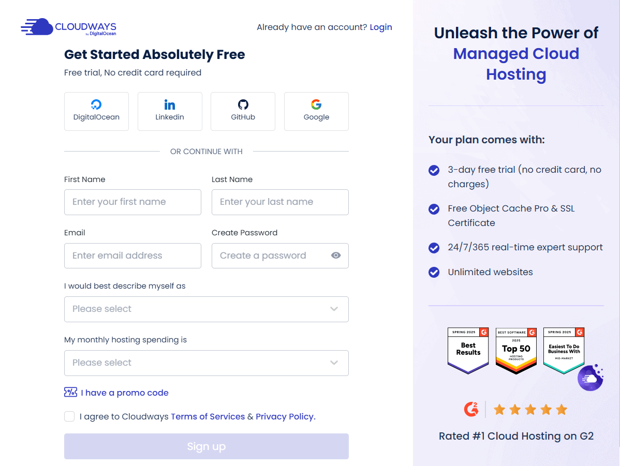
Task: Show password with the eye icon
Action: click(336, 255)
